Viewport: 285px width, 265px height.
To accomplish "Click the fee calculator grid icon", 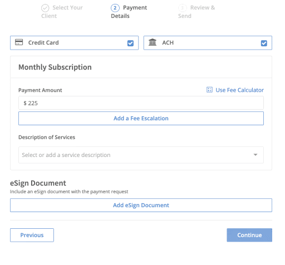I will 209,90.
